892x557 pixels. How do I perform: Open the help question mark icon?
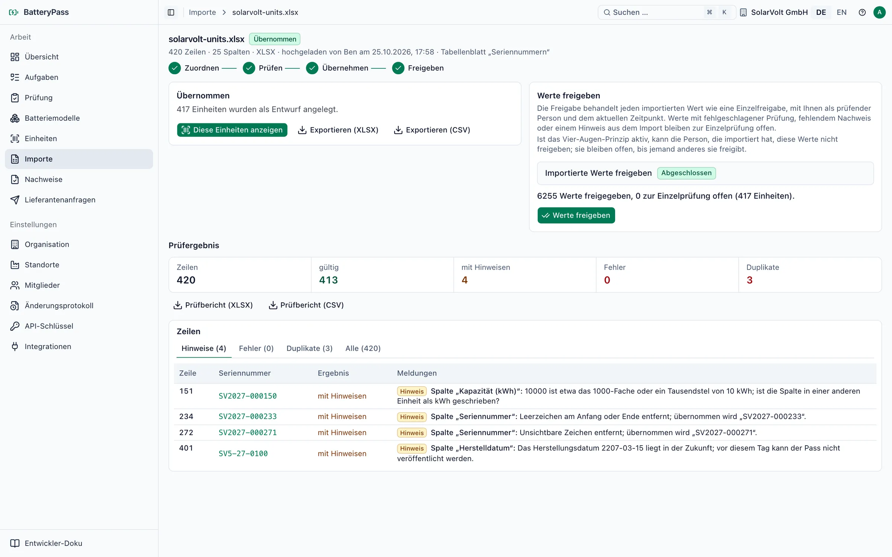pyautogui.click(x=862, y=12)
